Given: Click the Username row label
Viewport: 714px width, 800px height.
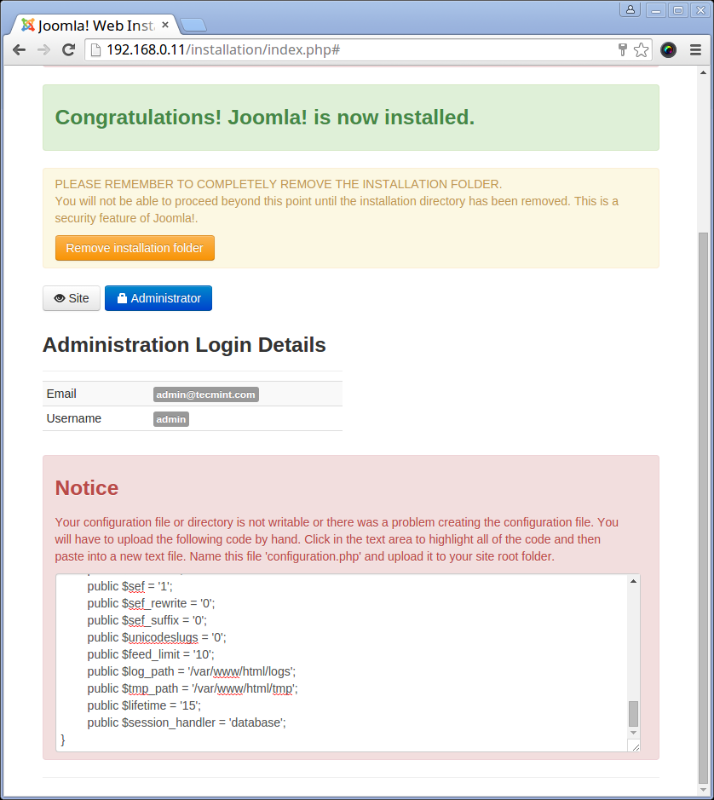Looking at the screenshot, I should [73, 418].
